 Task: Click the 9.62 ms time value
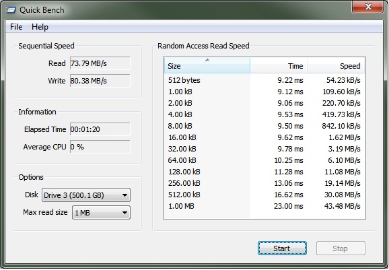click(x=290, y=137)
